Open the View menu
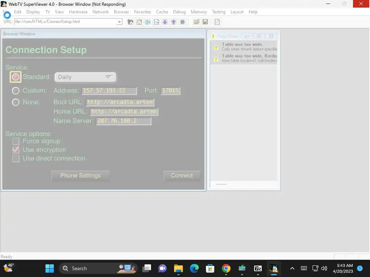The width and height of the screenshot is (370, 277). pos(60,12)
